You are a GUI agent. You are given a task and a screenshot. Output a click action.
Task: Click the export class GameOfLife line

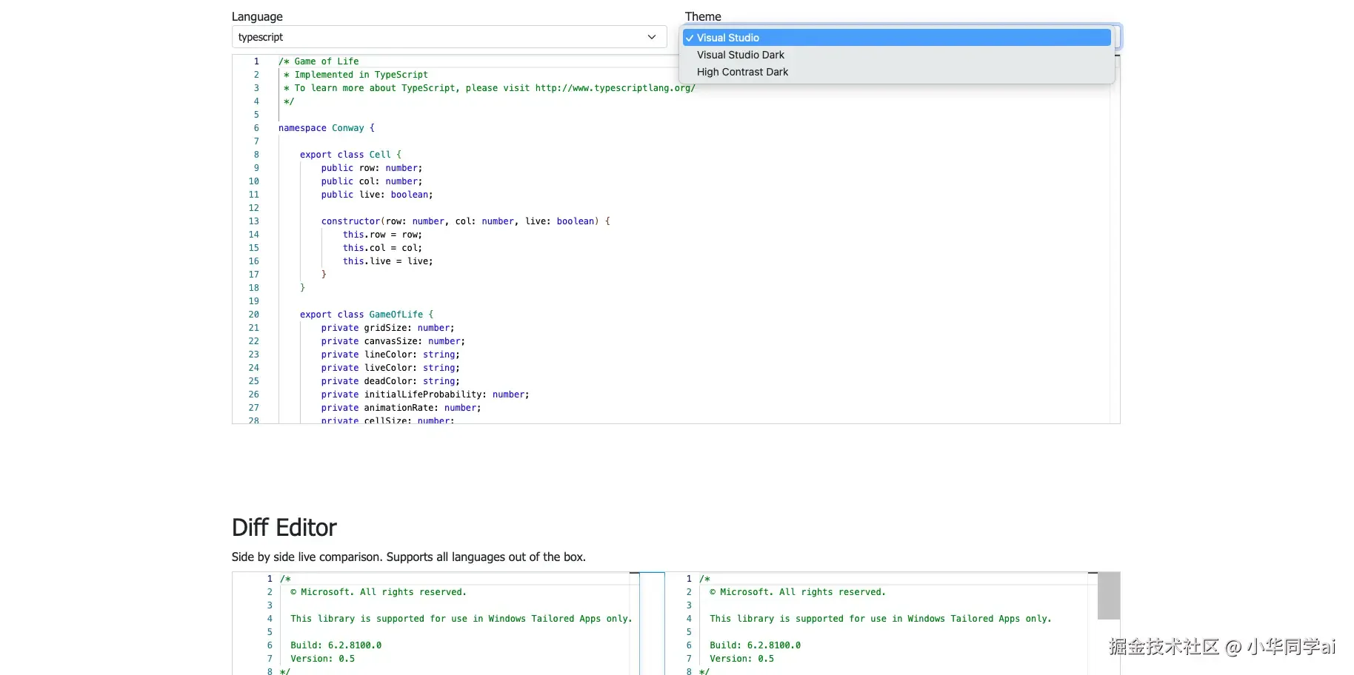click(367, 315)
